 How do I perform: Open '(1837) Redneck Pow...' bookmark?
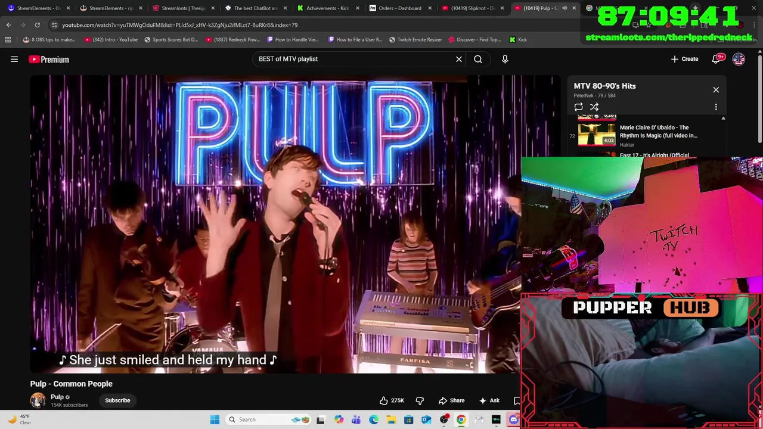pyautogui.click(x=232, y=39)
